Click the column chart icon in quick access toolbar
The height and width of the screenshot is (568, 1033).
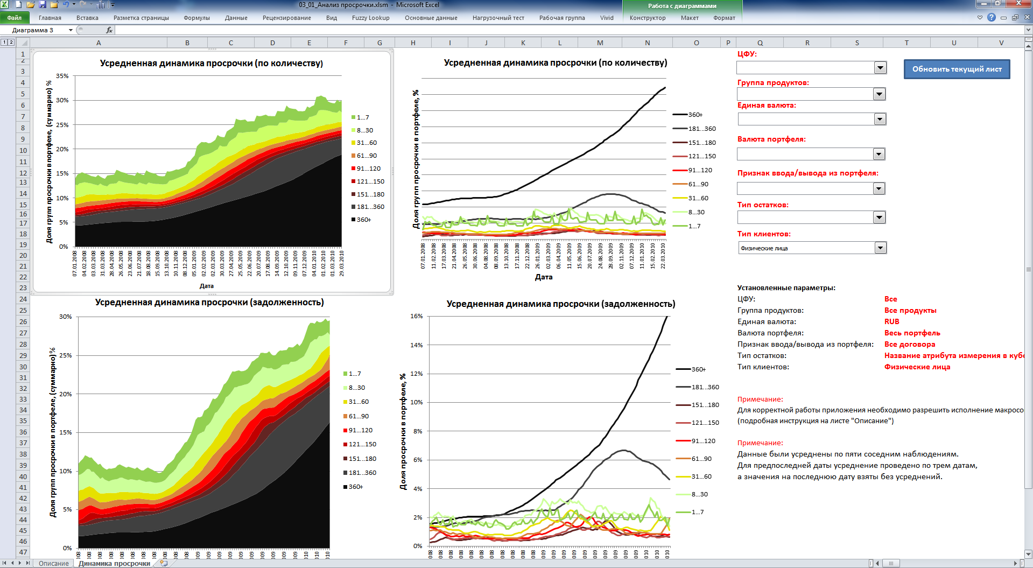click(101, 4)
